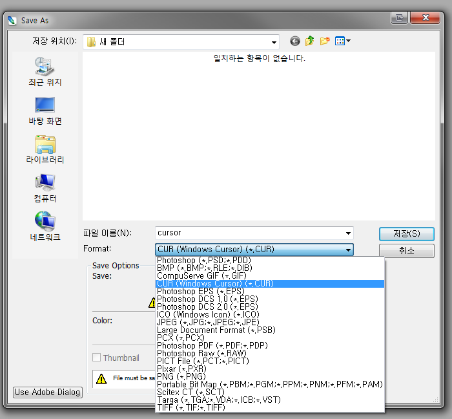452x419 pixels.
Task: Open Network (네트워크) location
Action: pos(45,226)
